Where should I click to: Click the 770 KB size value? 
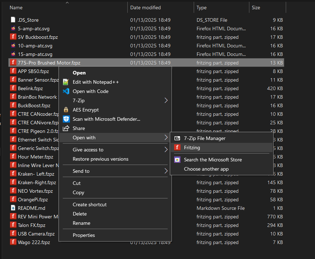275,217
